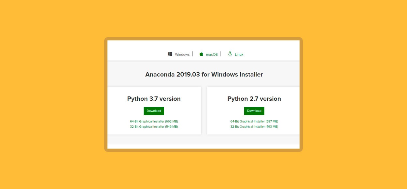Click the divider between macOS and Linux
This screenshot has width=407, height=189.
pyautogui.click(x=221, y=54)
